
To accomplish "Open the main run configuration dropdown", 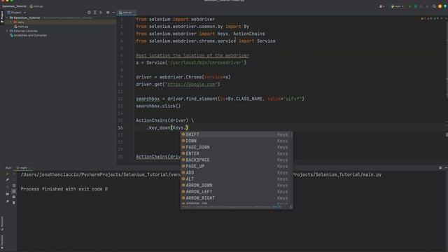I will (x=397, y=6).
